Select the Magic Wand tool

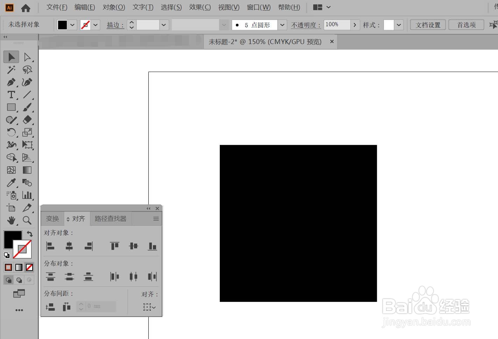coord(11,70)
